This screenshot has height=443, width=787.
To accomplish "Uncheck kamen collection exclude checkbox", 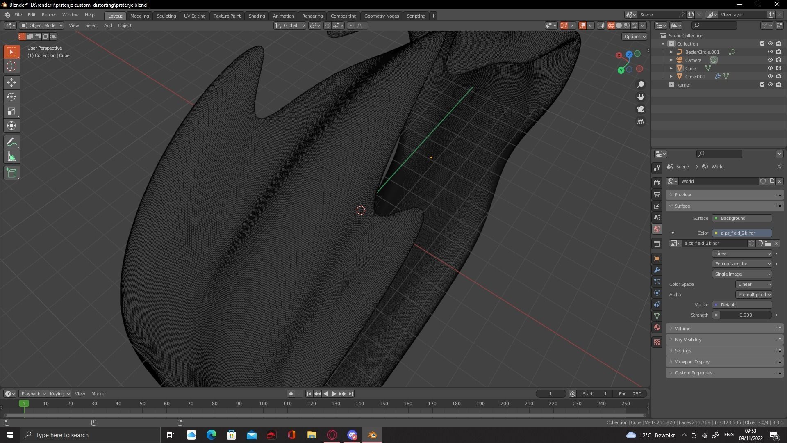I will (762, 84).
